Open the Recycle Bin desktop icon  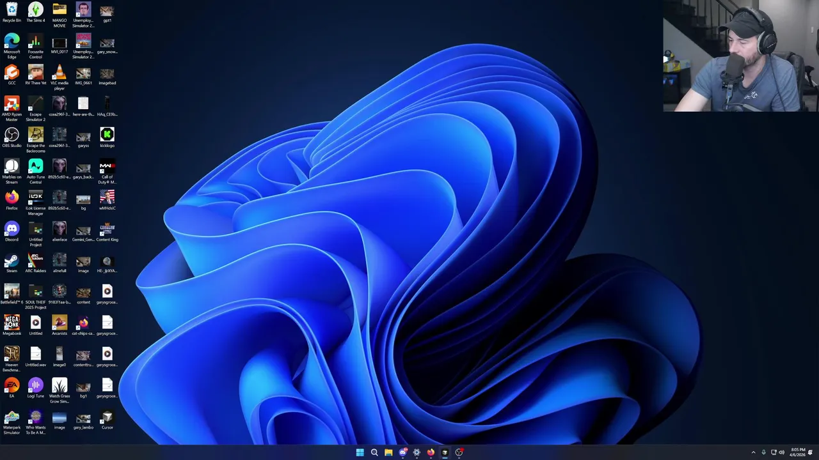click(x=12, y=13)
